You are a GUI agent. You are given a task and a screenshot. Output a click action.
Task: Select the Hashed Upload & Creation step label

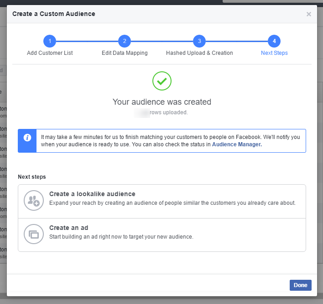click(199, 53)
